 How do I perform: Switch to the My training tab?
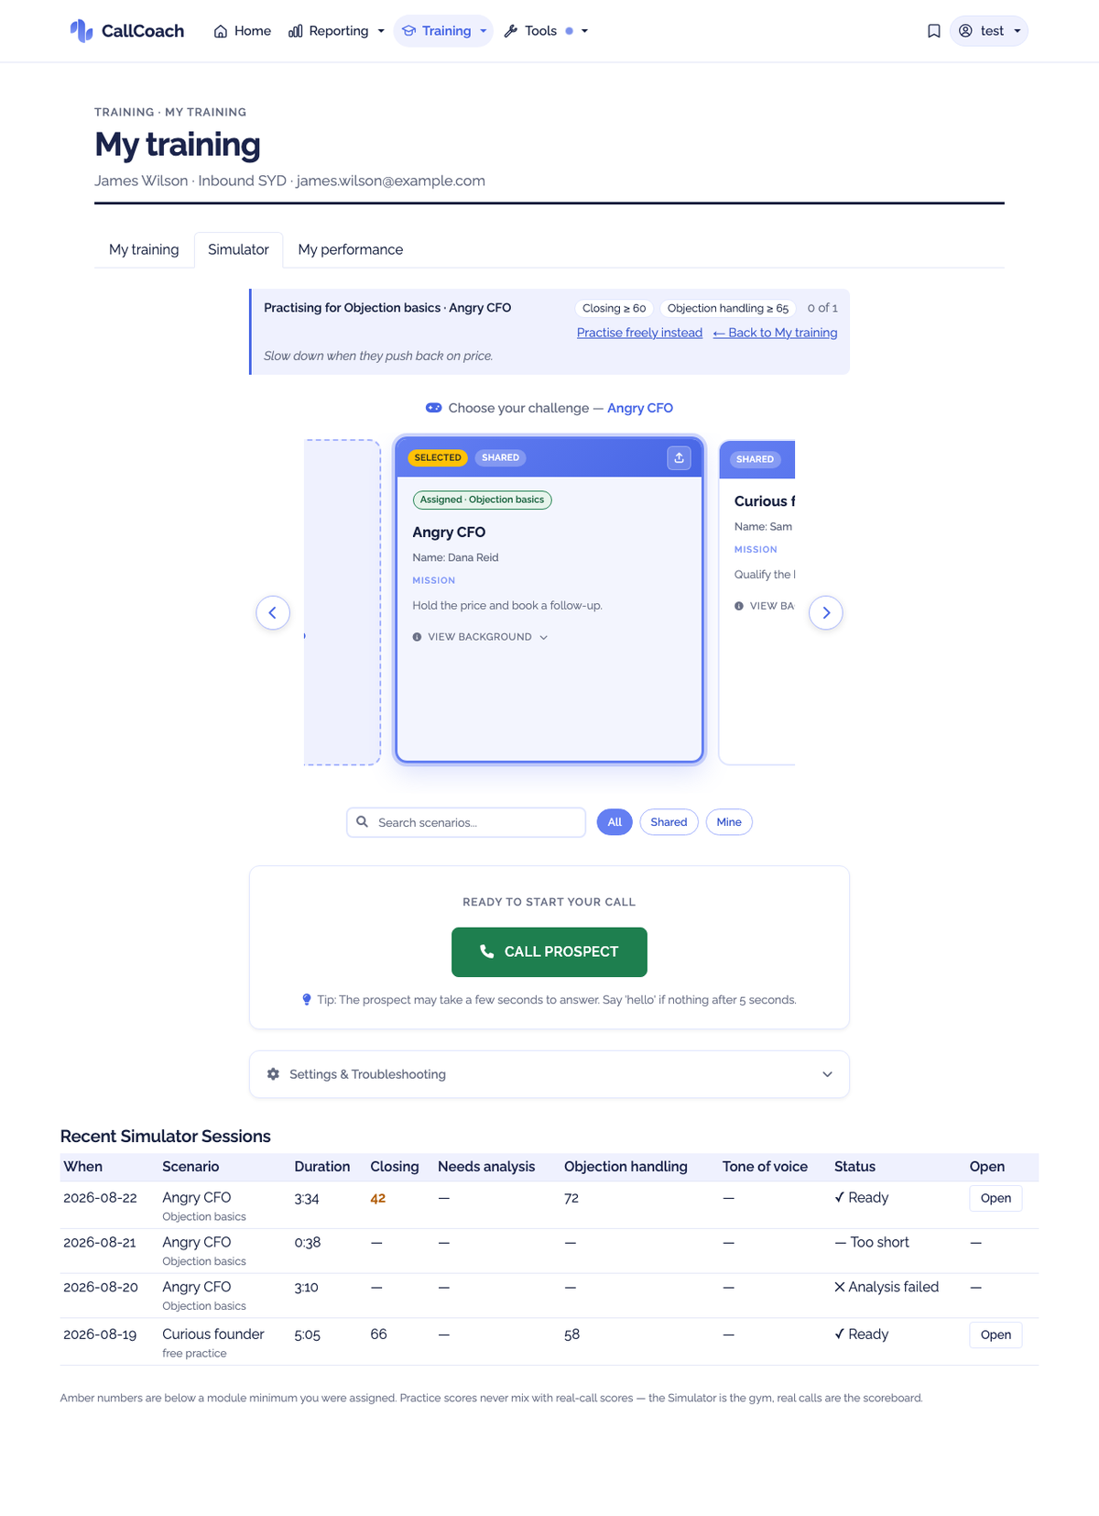[144, 249]
